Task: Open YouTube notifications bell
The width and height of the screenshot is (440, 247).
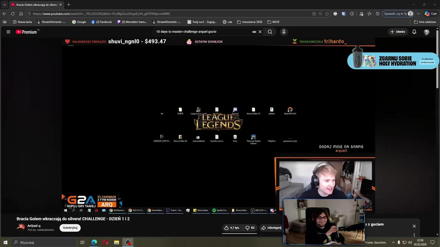Action: pyautogui.click(x=414, y=32)
